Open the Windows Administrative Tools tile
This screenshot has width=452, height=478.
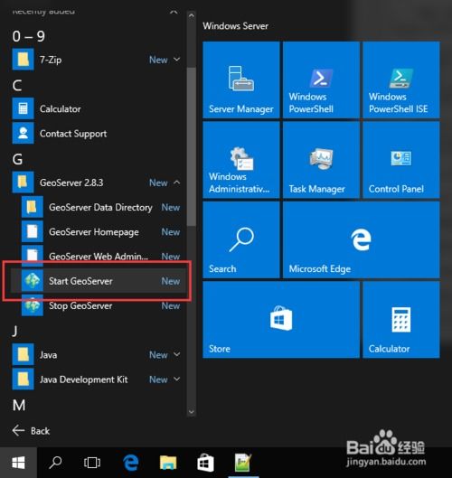click(x=241, y=160)
